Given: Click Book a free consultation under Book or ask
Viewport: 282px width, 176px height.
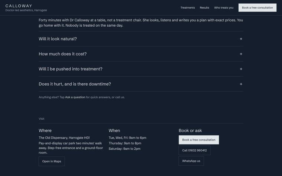Looking at the screenshot, I should (199, 140).
